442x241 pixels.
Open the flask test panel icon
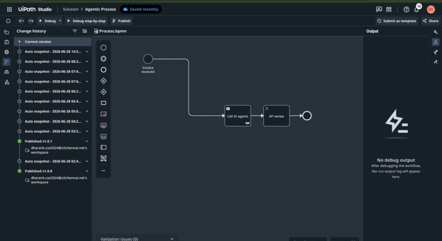[435, 42]
